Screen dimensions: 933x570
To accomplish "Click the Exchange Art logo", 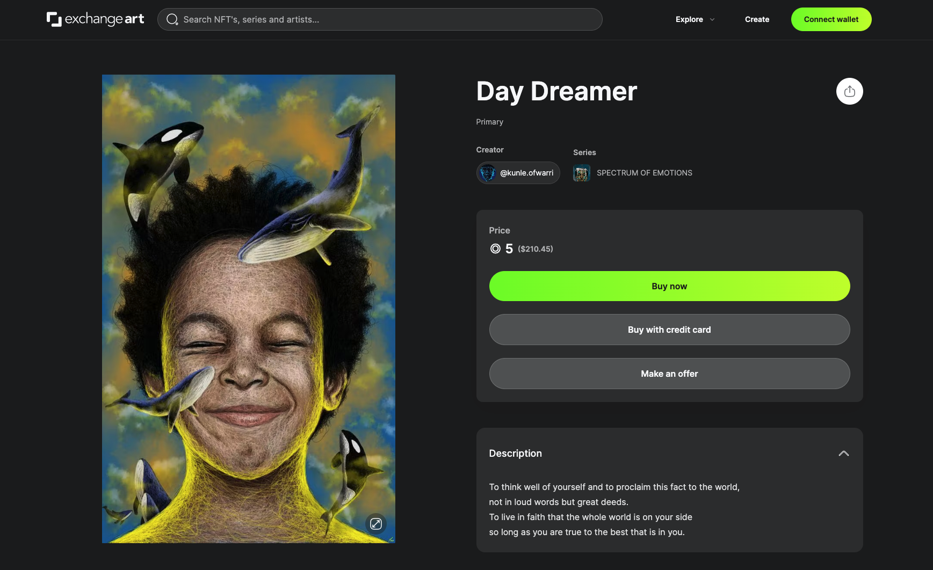I will [95, 19].
